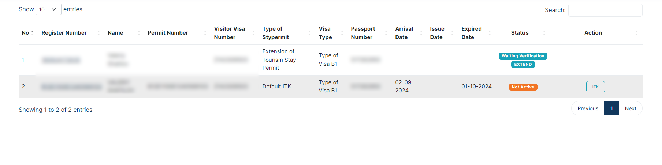Screen dimensions: 662x165
Task: Click the Not Active status badge
Action: click(x=523, y=87)
